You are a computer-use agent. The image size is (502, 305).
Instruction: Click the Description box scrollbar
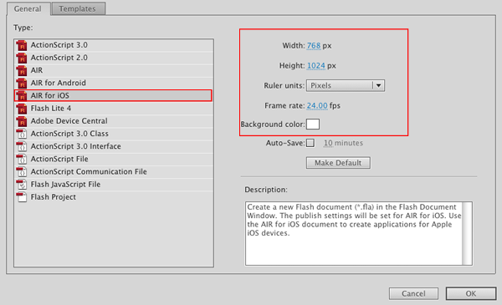pyautogui.click(x=467, y=233)
